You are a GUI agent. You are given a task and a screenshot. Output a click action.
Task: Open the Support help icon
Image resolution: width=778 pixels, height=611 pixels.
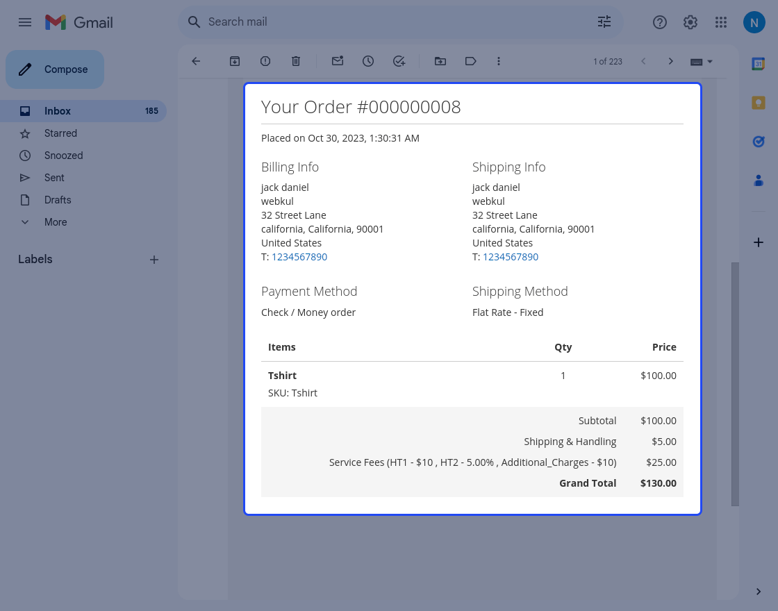(x=659, y=22)
